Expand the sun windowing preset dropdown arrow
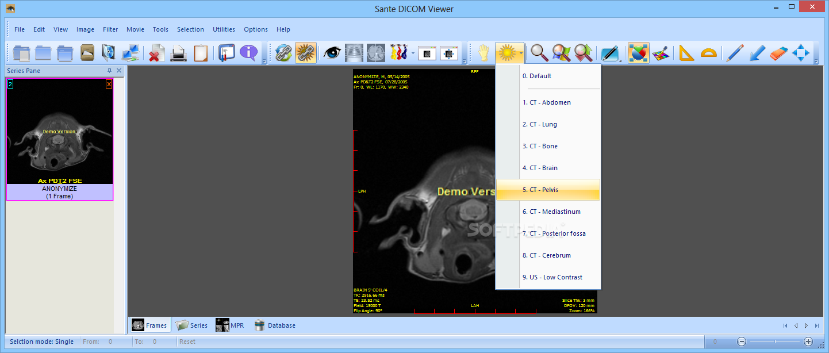Image resolution: width=829 pixels, height=353 pixels. click(521, 53)
